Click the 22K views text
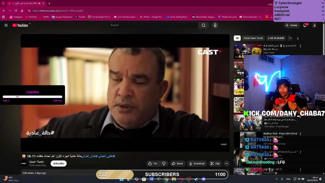The width and height of the screenshot is (325, 183). click(x=28, y=173)
